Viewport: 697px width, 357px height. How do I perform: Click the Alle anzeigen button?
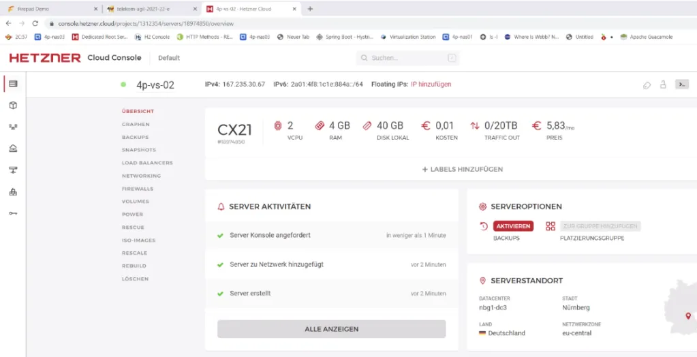(x=332, y=329)
